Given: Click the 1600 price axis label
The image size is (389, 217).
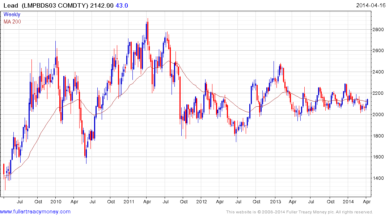Looking at the screenshot, I should point(379,157).
